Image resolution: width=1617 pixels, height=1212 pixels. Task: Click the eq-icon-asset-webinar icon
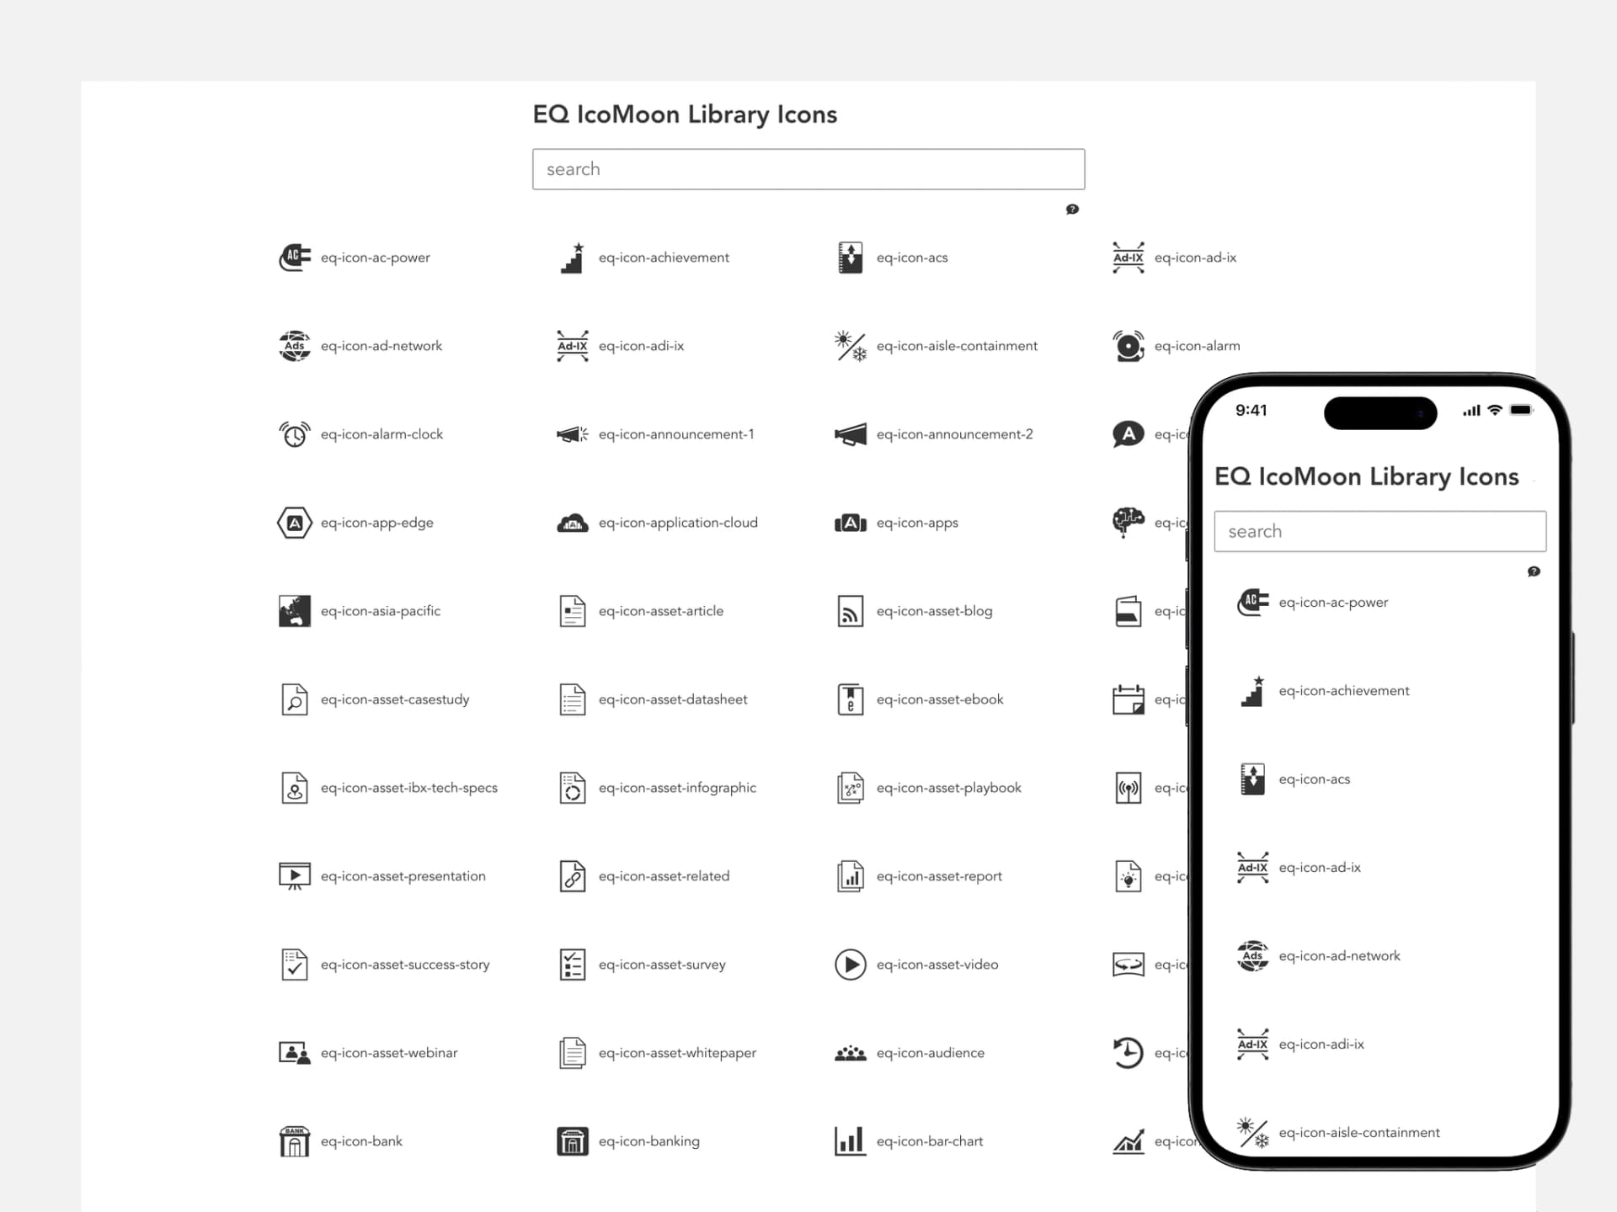coord(293,1051)
